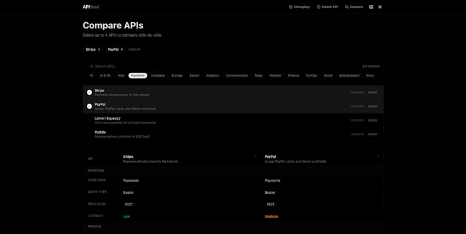Filter by Weather category

coord(275,76)
